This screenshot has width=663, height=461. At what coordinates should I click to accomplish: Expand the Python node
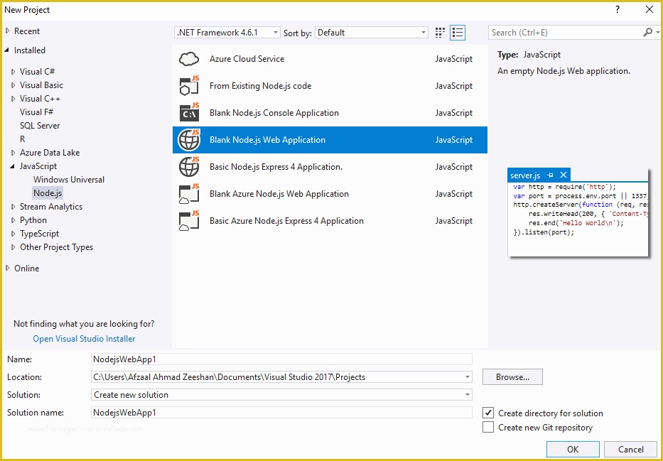click(x=14, y=221)
